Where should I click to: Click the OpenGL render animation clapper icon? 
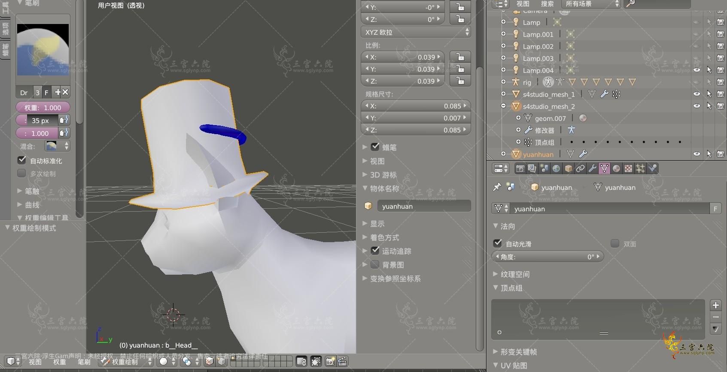[x=342, y=362]
